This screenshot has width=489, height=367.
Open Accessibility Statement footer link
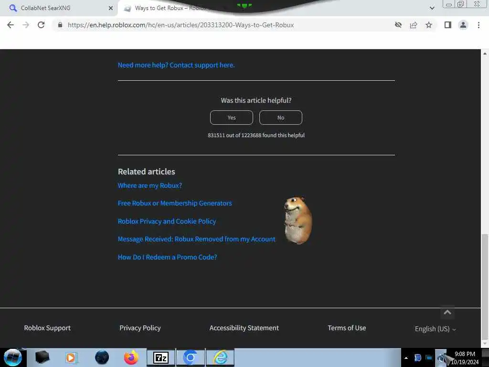click(244, 328)
